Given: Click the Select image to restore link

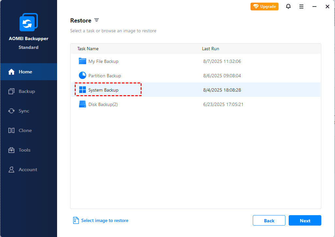Looking at the screenshot, I should (105, 221).
